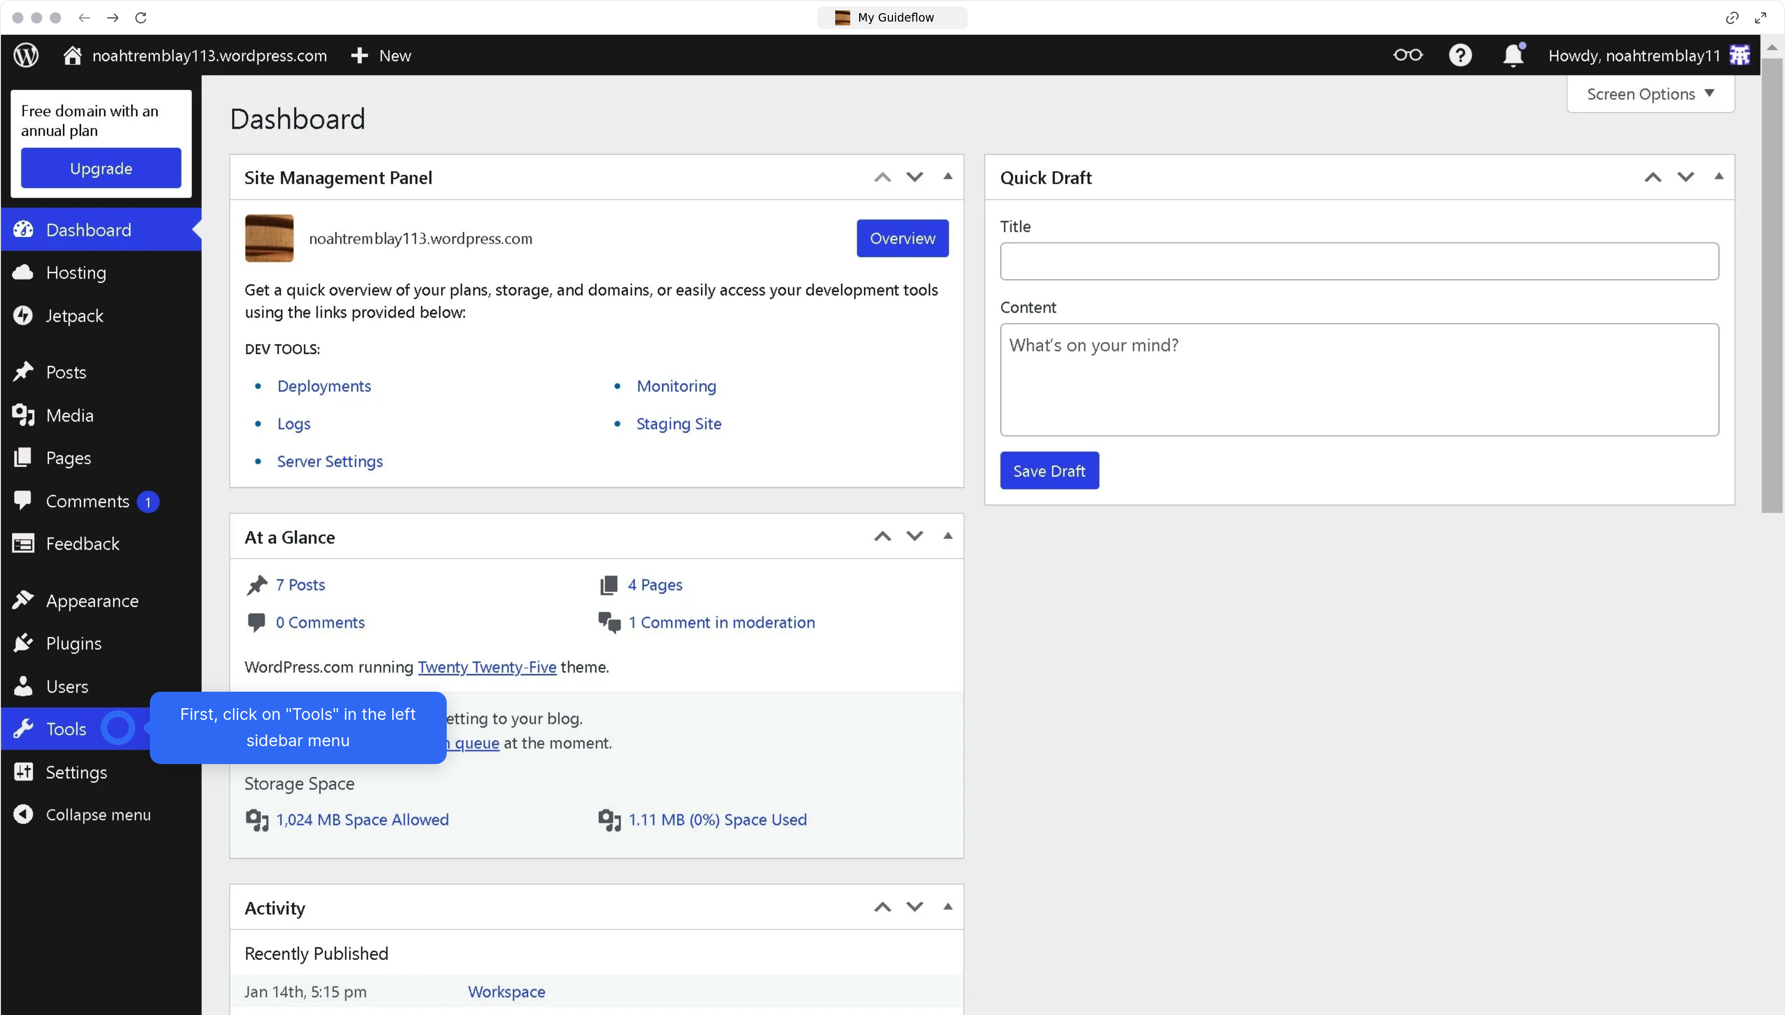Viewport: 1785px width, 1015px height.
Task: Open Comments from the sidebar menu
Action: pyautogui.click(x=88, y=500)
